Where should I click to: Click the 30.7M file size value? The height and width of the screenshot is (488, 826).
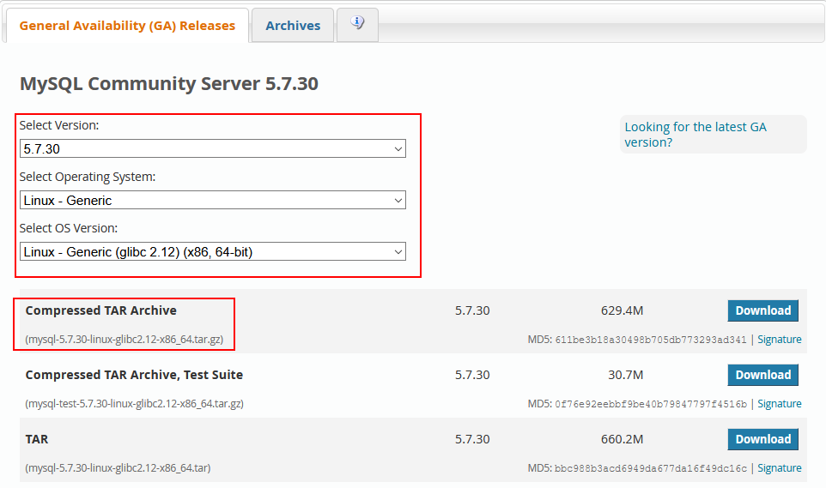626,375
